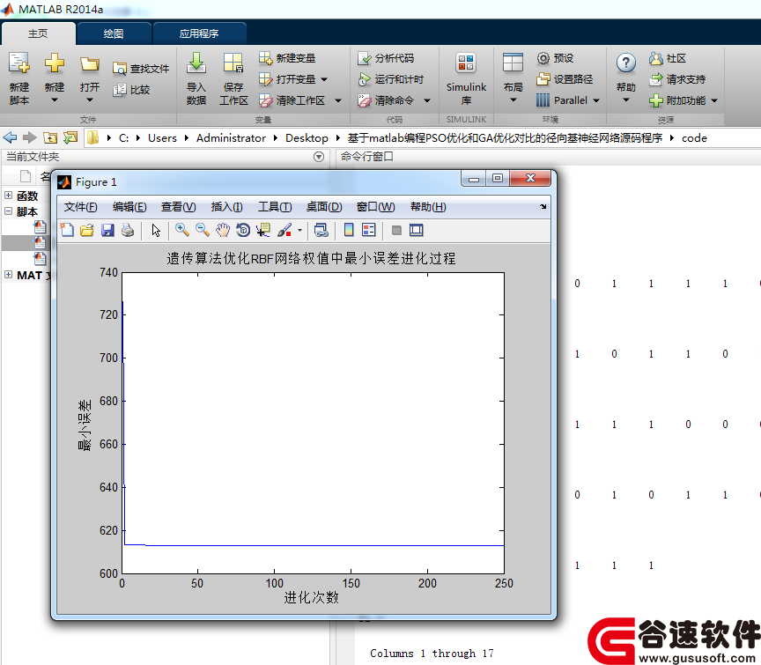This screenshot has width=761, height=665.
Task: Click Community (社区) icon
Action: click(655, 58)
